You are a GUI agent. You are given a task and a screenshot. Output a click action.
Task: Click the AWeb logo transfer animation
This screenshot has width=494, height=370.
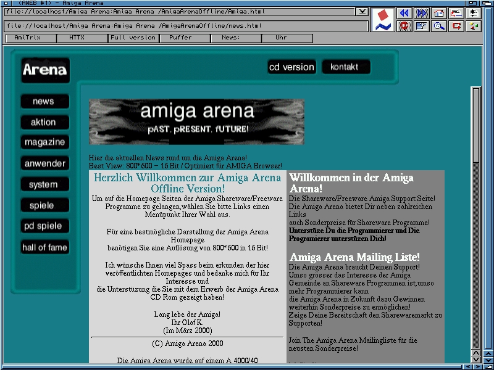(383, 20)
